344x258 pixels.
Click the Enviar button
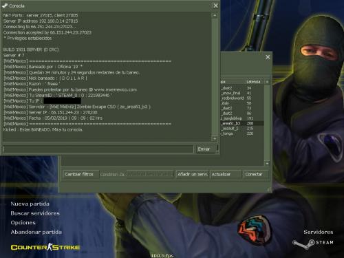point(206,149)
